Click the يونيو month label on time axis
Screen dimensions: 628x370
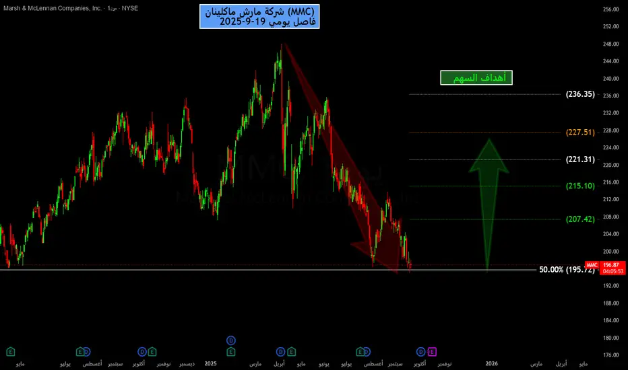(323, 363)
